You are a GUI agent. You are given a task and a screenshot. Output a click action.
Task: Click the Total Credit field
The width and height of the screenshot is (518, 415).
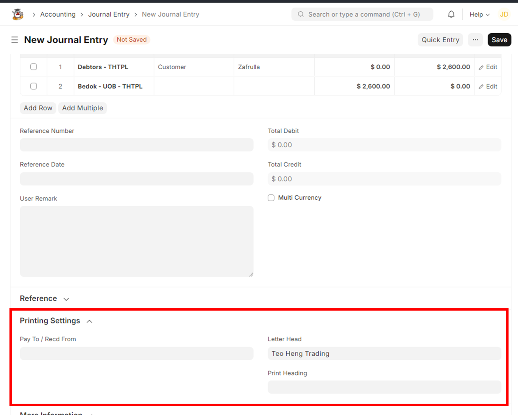pyautogui.click(x=384, y=179)
